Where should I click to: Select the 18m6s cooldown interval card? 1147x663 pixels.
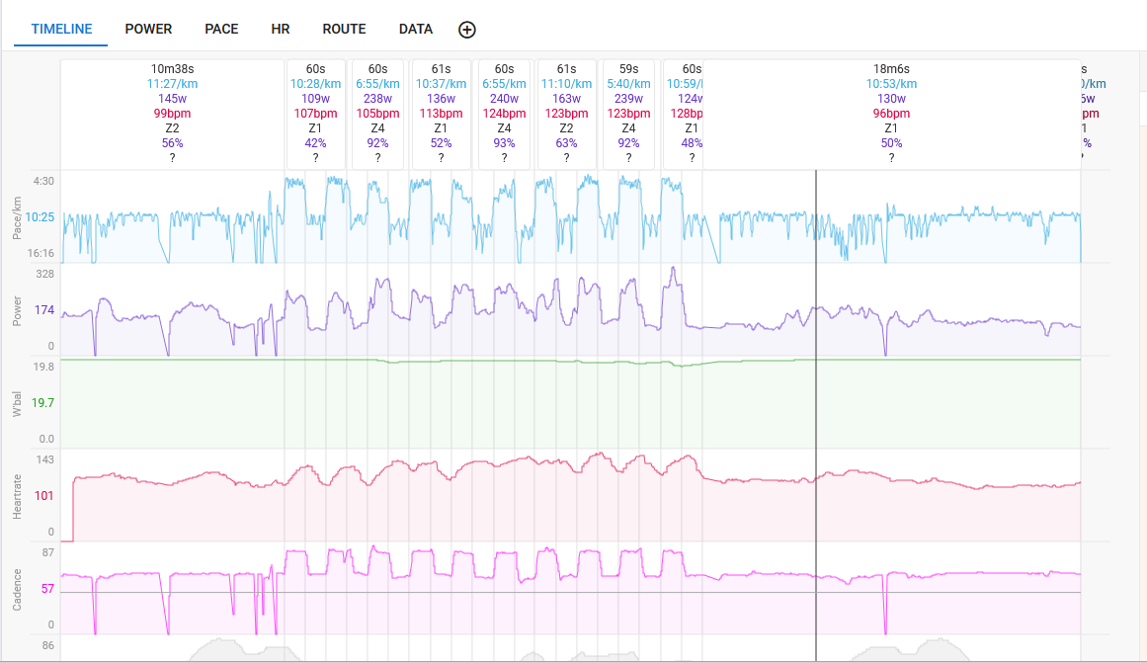click(892, 115)
